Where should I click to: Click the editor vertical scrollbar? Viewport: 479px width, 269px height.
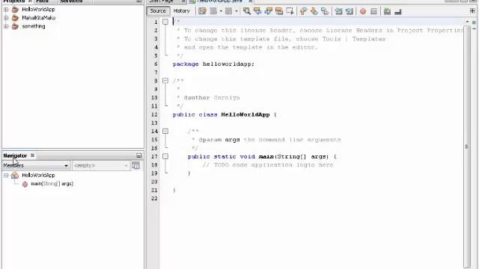coord(467,146)
